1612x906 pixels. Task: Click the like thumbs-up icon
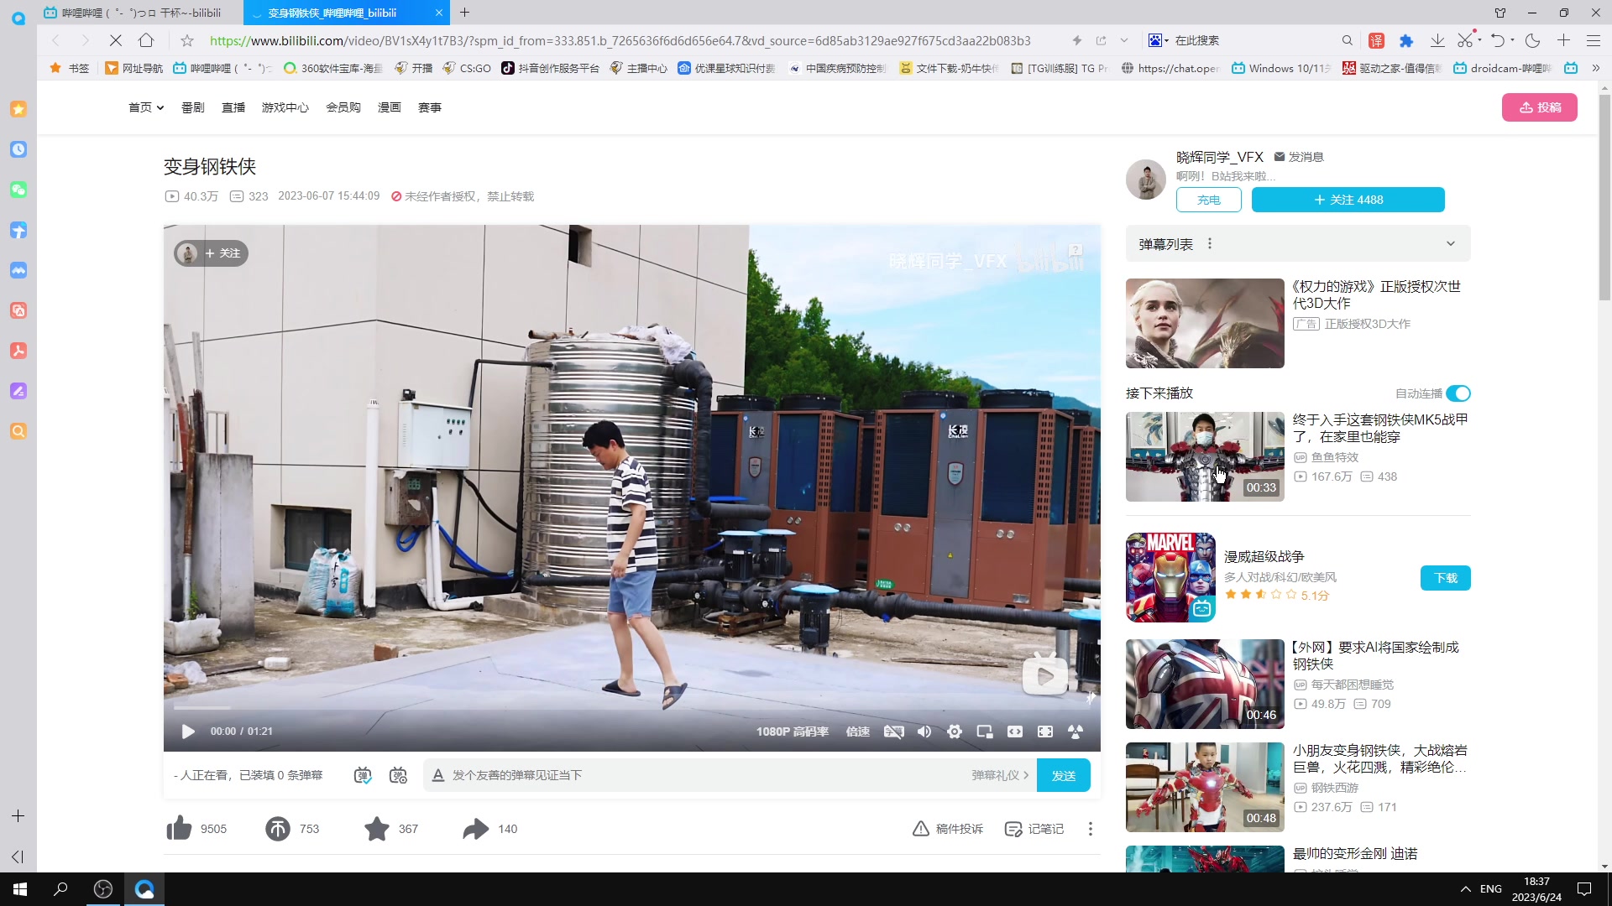tap(179, 829)
